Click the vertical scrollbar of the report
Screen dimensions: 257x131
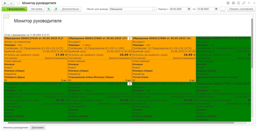click(252, 43)
